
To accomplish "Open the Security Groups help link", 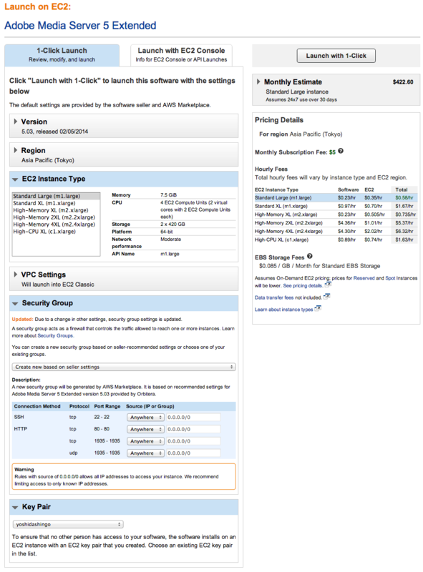I will tap(55, 335).
